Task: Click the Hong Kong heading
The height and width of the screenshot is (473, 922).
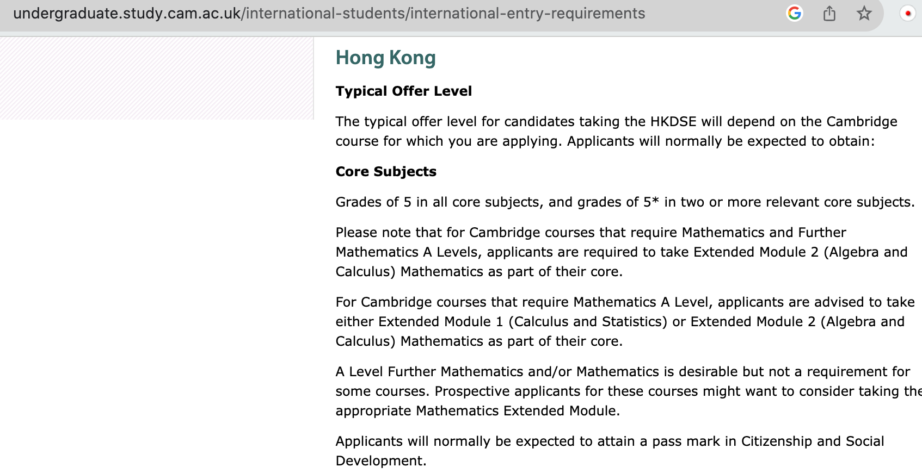Action: point(385,58)
